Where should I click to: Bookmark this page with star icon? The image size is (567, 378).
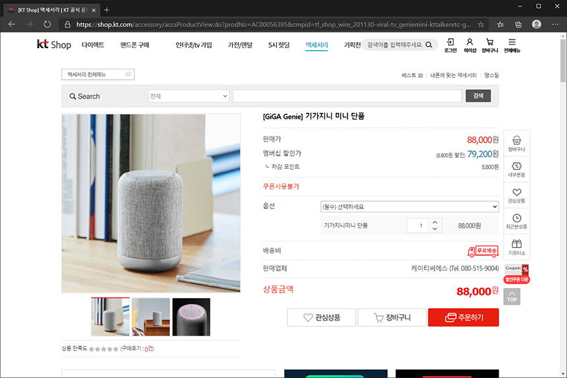pyautogui.click(x=481, y=24)
